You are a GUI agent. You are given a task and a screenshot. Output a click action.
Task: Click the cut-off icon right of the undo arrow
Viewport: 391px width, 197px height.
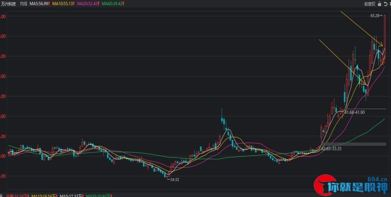(390, 4)
